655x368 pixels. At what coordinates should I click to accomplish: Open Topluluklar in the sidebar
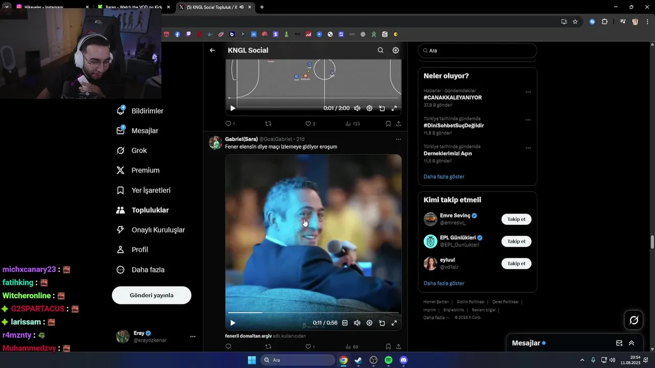pos(143,210)
